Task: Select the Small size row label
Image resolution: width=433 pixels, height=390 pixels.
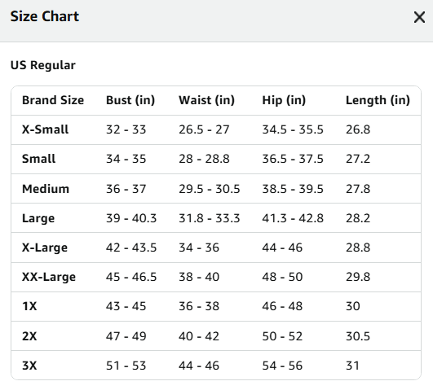Action: tap(38, 159)
